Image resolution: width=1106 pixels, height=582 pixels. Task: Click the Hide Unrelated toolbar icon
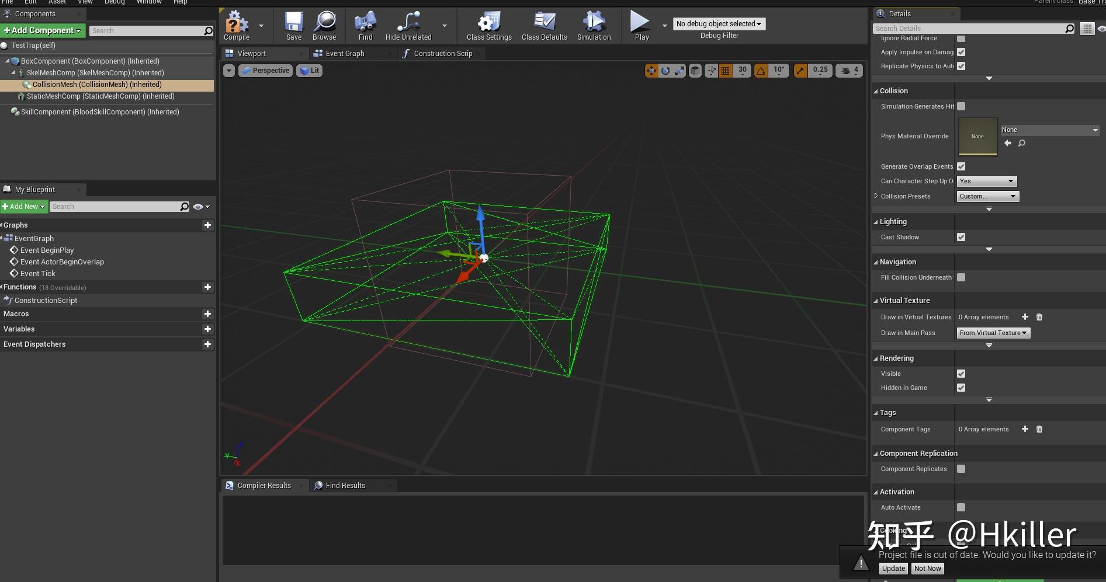coord(408,26)
